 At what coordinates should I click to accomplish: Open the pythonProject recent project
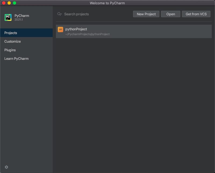pyautogui.click(x=134, y=31)
